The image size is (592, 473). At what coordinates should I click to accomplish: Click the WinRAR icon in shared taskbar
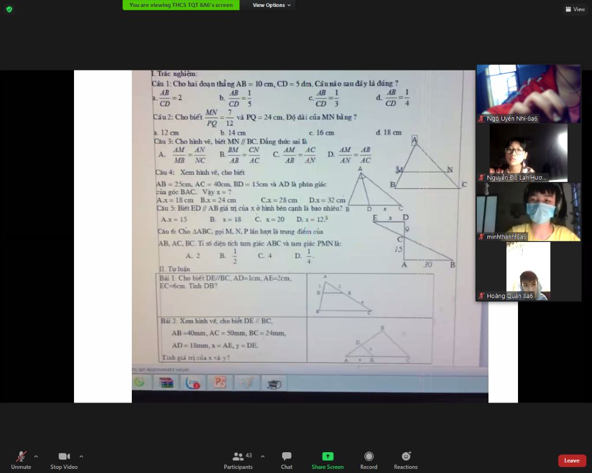166,383
